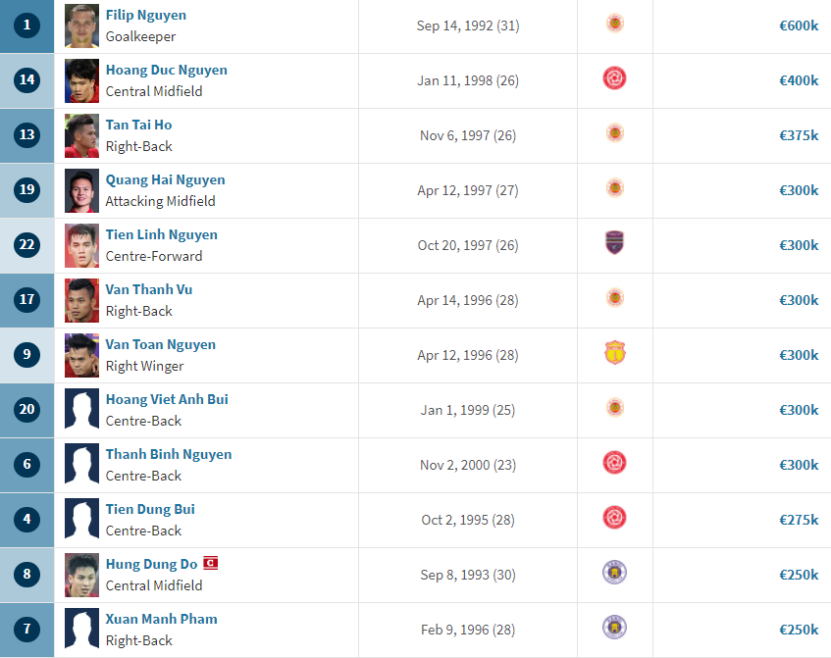Open Filip Nguyen's player profile link
This screenshot has height=658, width=831.
click(x=145, y=16)
